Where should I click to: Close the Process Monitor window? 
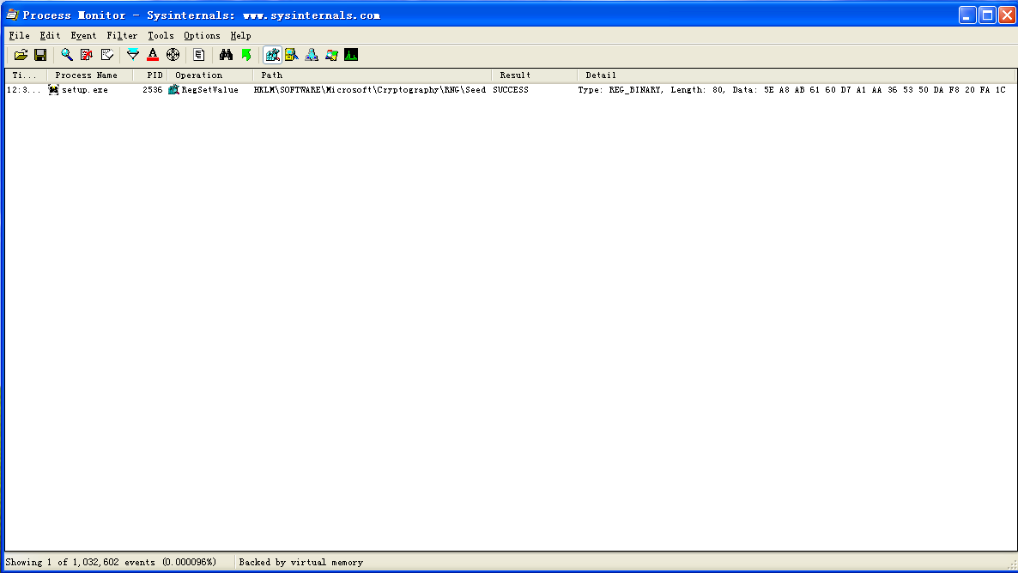(x=1007, y=15)
